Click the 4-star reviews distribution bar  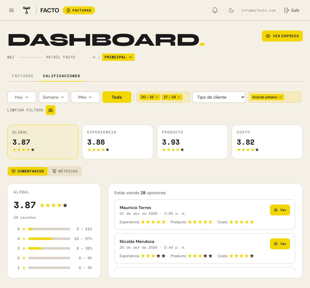tap(49, 239)
